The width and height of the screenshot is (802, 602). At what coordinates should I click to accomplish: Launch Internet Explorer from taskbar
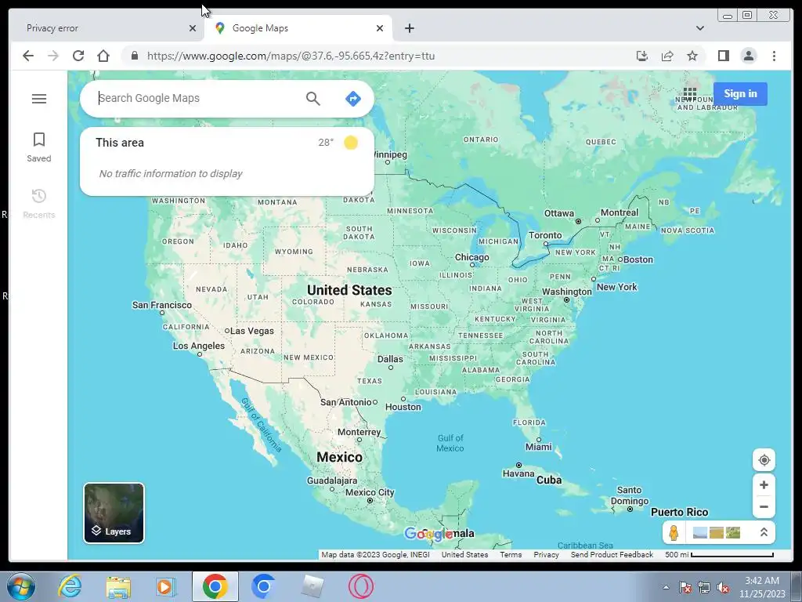click(70, 586)
